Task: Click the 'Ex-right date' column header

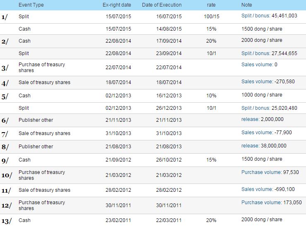Action: [117, 5]
